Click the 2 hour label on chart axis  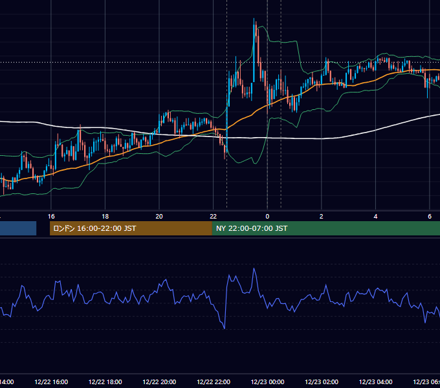pos(322,216)
